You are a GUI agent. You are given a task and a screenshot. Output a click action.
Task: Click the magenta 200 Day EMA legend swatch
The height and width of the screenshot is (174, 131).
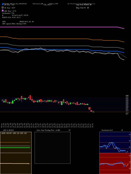click(x=3, y=11)
